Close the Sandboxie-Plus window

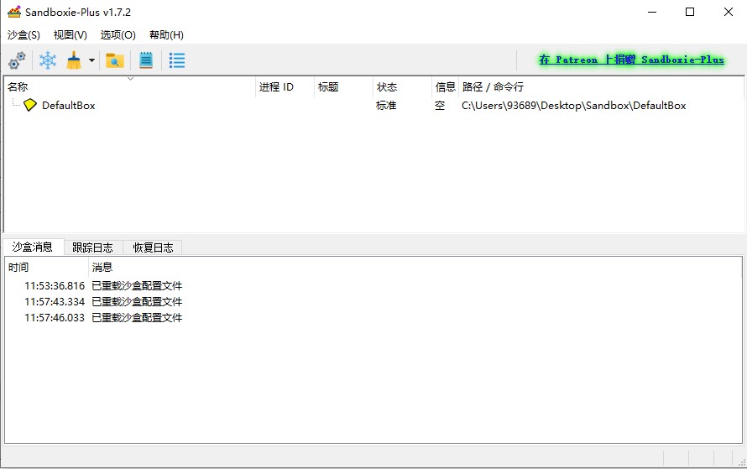[729, 12]
